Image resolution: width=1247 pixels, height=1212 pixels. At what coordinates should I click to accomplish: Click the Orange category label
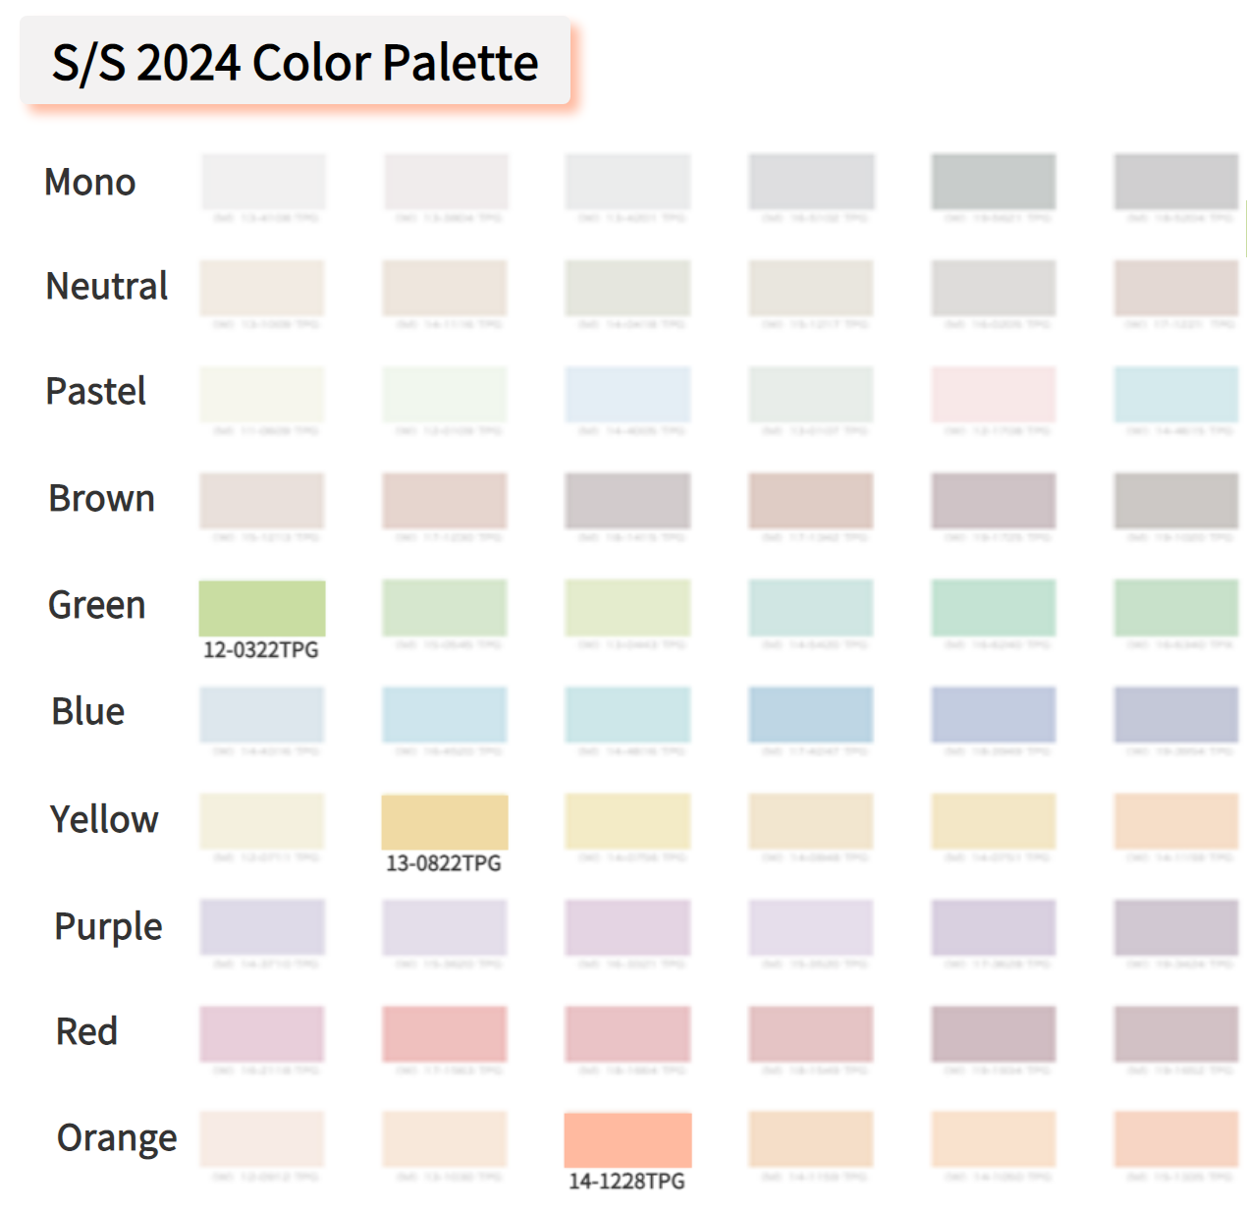pos(117,1138)
